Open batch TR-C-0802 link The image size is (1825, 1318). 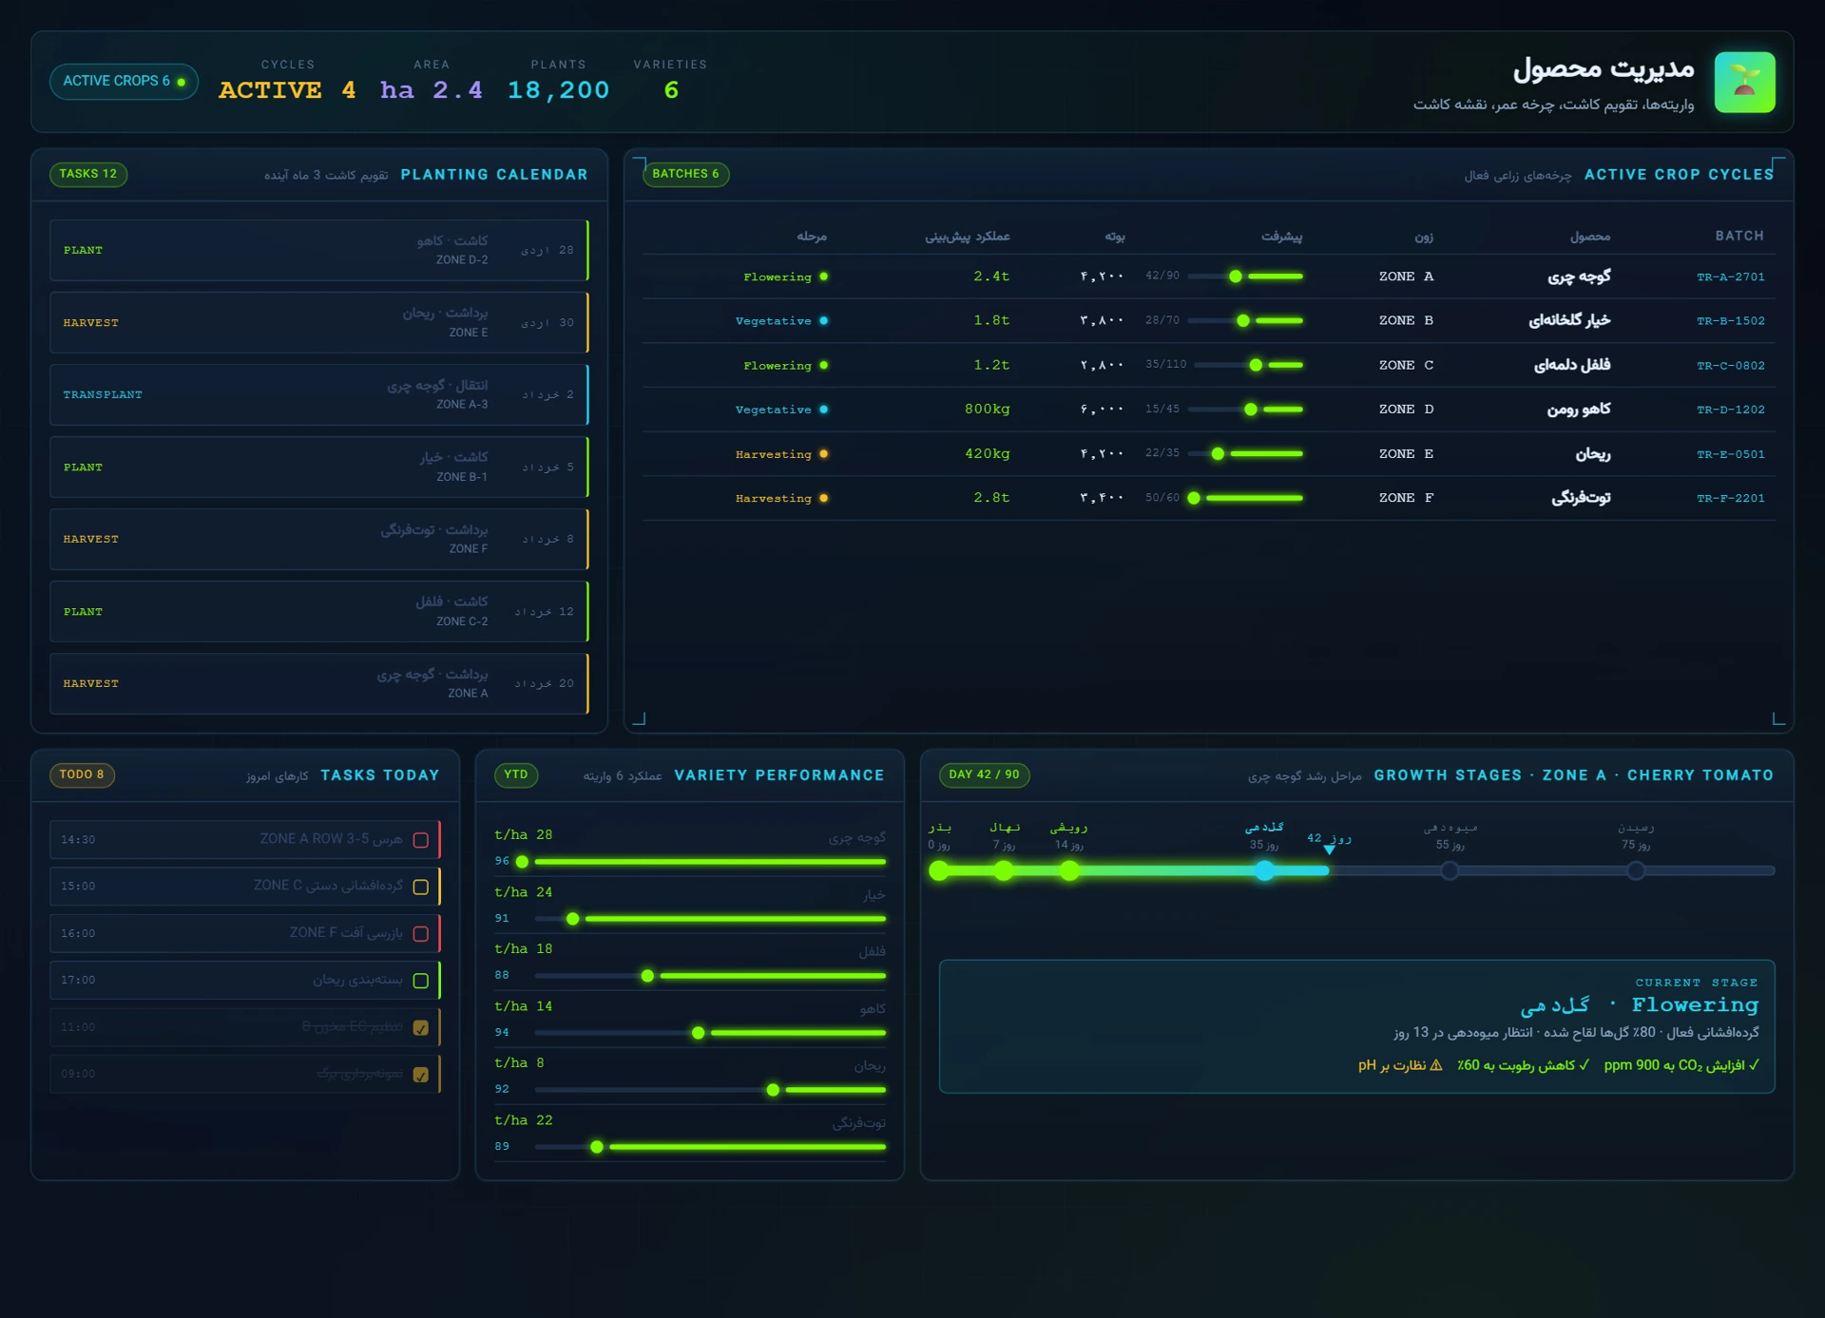pyautogui.click(x=1730, y=365)
